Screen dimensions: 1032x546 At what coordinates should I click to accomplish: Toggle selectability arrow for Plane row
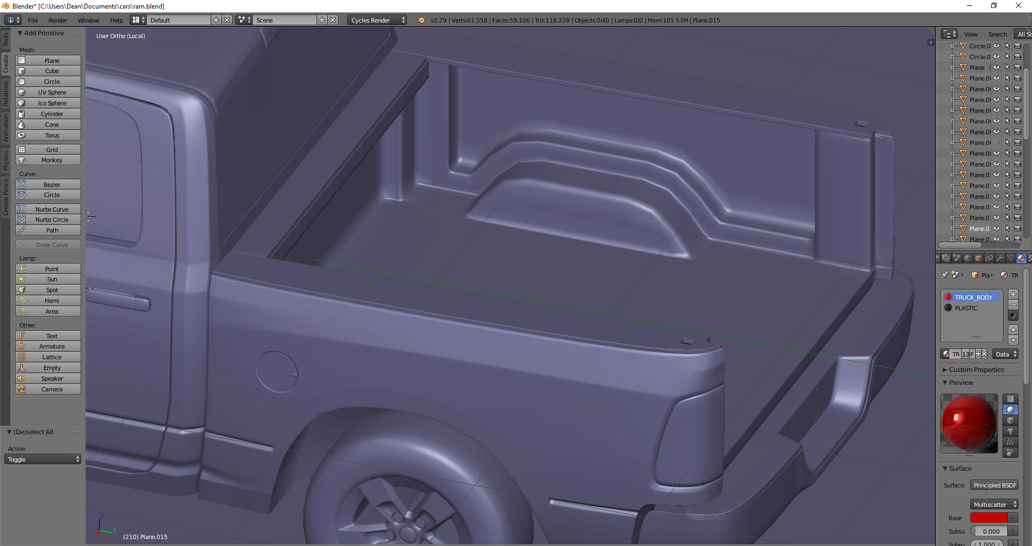[x=1007, y=67]
